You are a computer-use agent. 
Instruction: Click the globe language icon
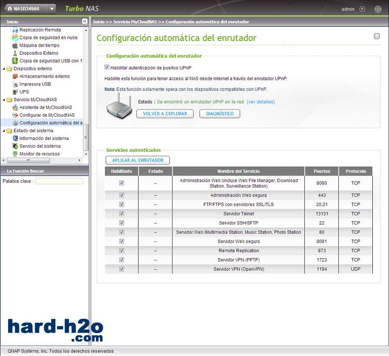pyautogui.click(x=378, y=9)
